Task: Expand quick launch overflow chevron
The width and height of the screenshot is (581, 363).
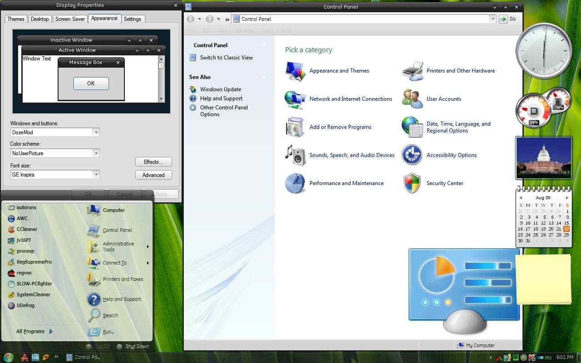Action: pos(56,357)
